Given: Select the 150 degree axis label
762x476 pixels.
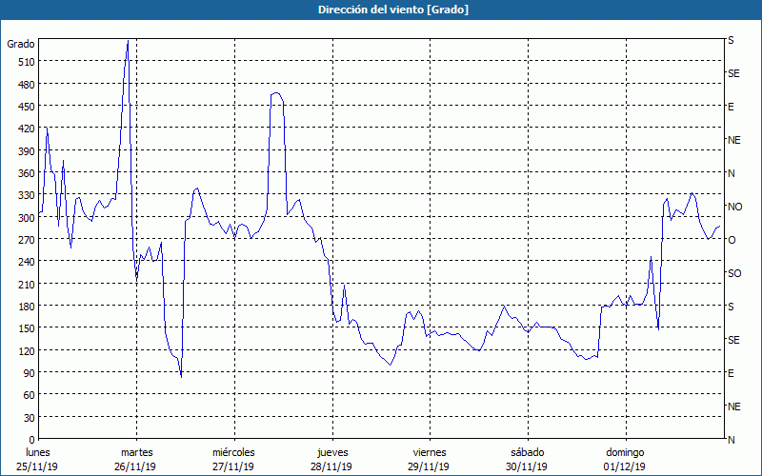Looking at the screenshot, I should pyautogui.click(x=27, y=328).
